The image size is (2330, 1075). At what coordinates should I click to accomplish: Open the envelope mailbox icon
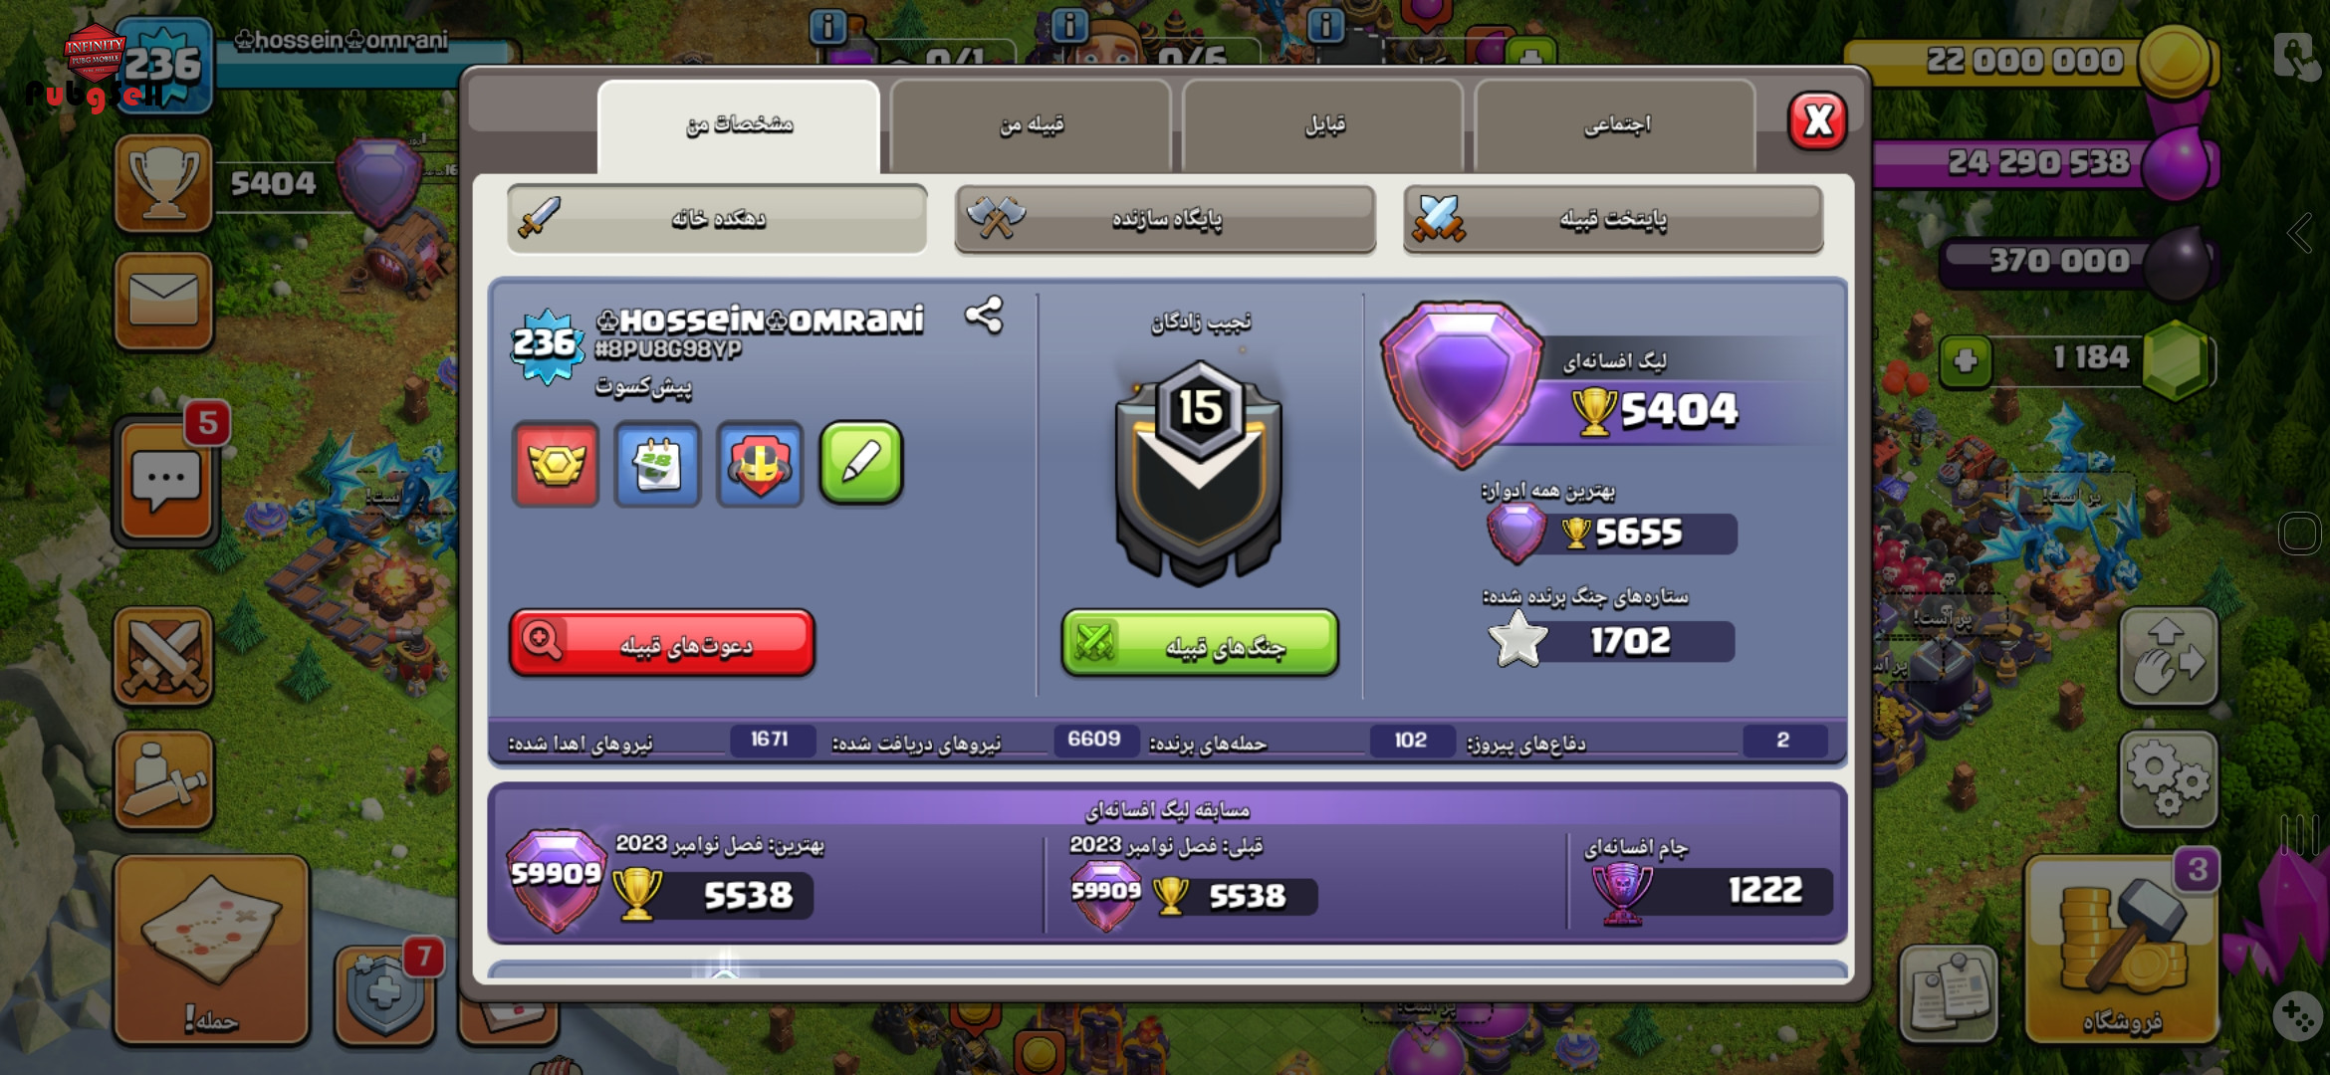163,301
